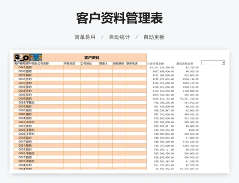Image resolution: width=239 pixels, height=183 pixels.
Task: Select customer number cell 0051
Action: pos(22,145)
